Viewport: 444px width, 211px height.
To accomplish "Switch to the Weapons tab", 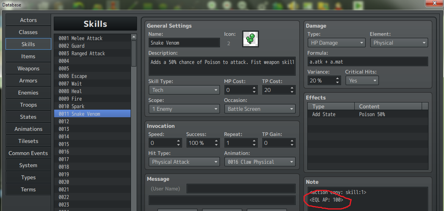I will pos(28,68).
